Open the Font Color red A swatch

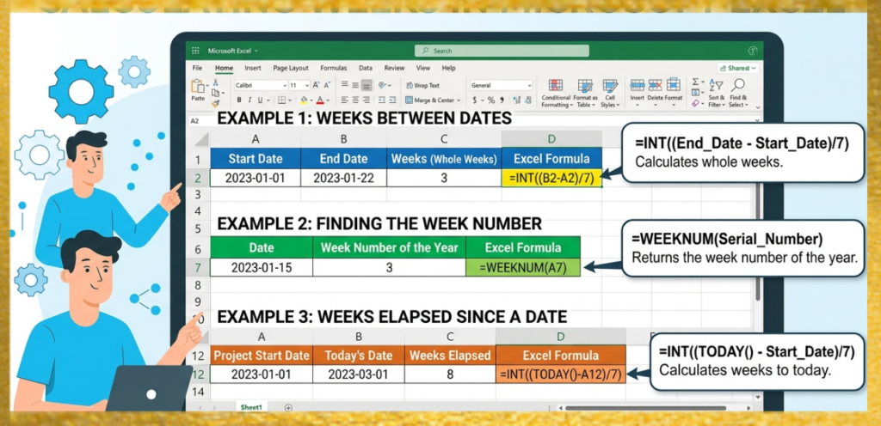pos(320,100)
